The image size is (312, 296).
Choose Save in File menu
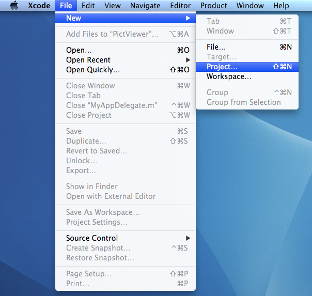pyautogui.click(x=126, y=131)
